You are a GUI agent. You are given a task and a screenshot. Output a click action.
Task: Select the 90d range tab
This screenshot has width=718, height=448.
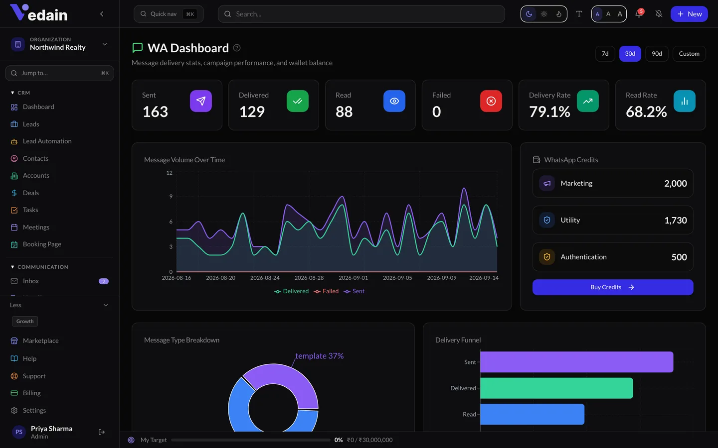coord(657,54)
